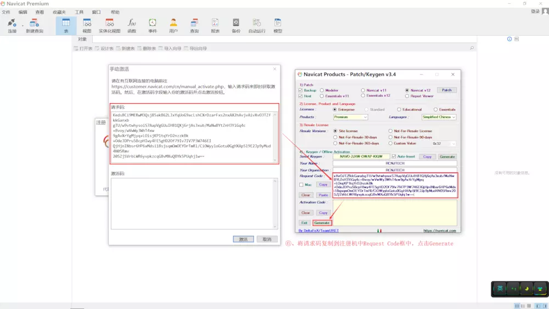Image resolution: width=549 pixels, height=309 pixels.
Task: Click 设计表 in the object toolbar
Action: (x=104, y=48)
